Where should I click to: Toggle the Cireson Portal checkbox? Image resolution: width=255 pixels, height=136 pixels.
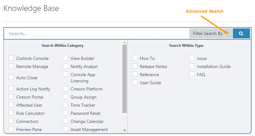pyautogui.click(x=11, y=97)
